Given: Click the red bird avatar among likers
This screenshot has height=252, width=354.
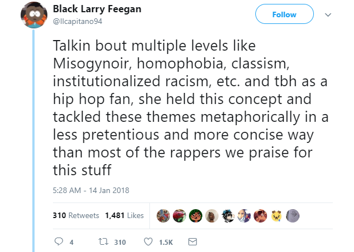Looking at the screenshot, I should pos(179,215).
